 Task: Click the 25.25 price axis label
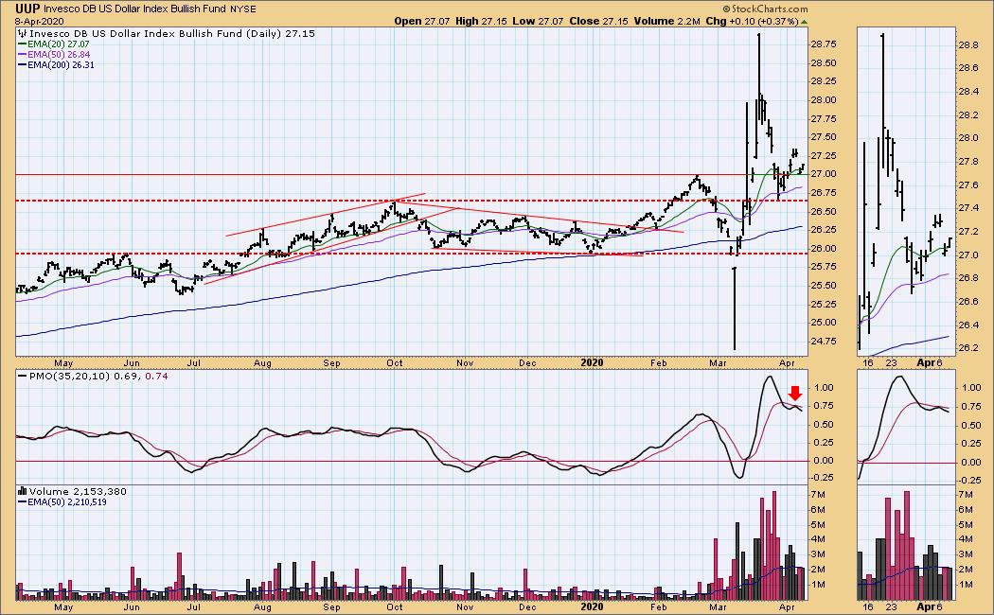(x=823, y=304)
